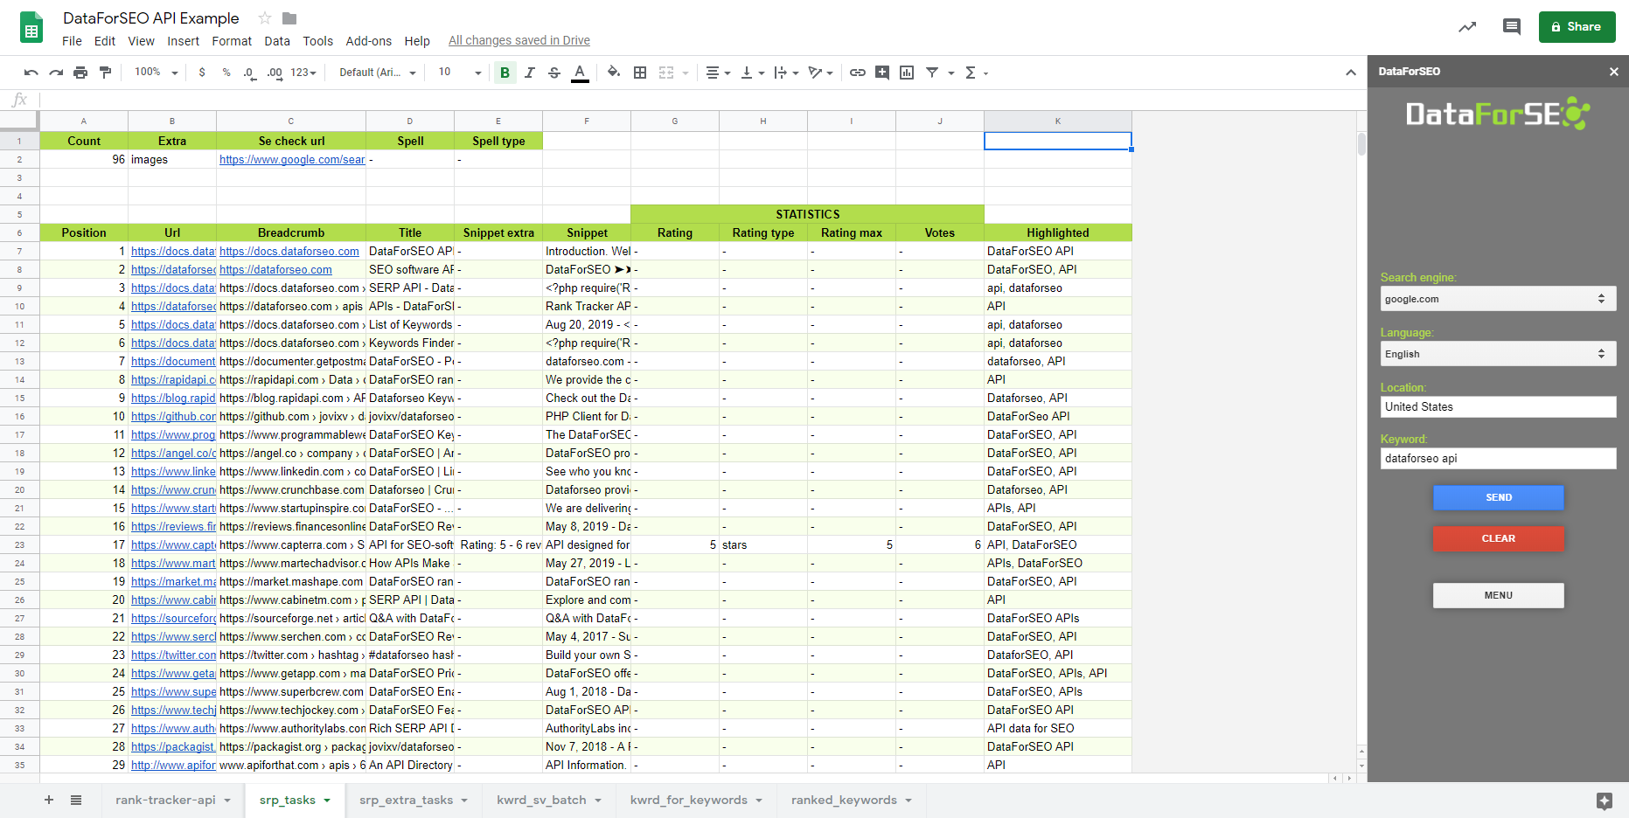Click the green Share button
This screenshot has width=1629, height=818.
pyautogui.click(x=1577, y=27)
